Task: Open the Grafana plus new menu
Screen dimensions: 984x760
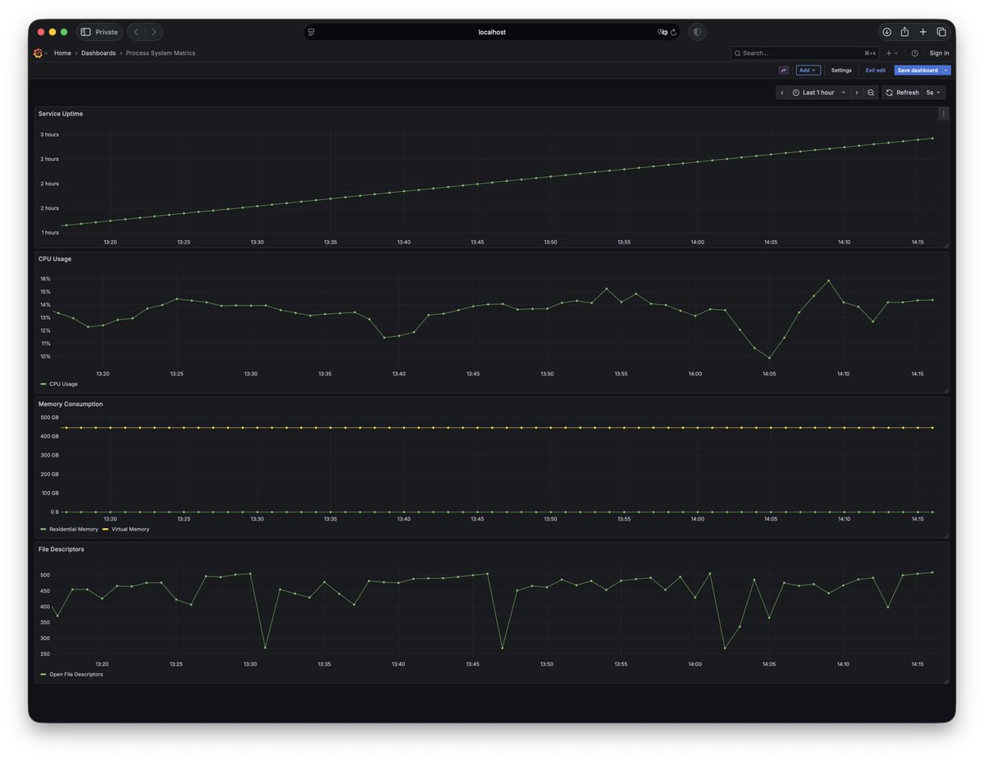Action: coord(892,53)
